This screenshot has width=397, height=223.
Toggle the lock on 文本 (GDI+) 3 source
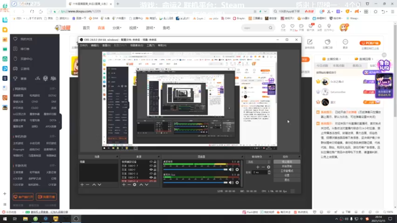pos(155,177)
